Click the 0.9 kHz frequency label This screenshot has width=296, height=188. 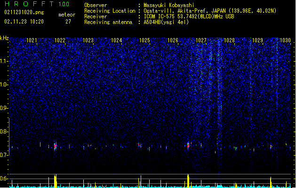pyautogui.click(x=4, y=108)
